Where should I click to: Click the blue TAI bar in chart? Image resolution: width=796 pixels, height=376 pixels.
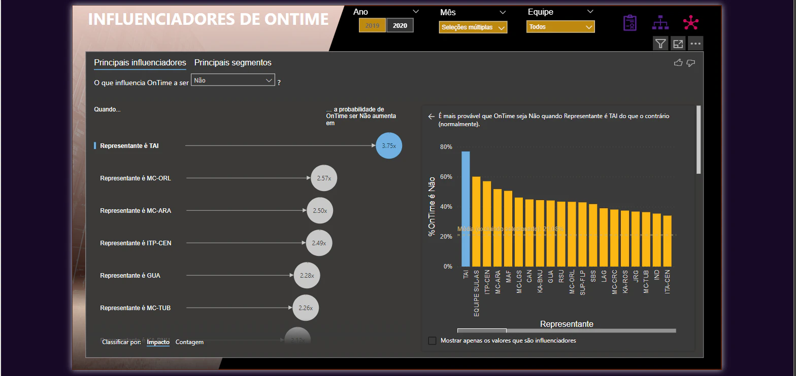[x=466, y=209]
